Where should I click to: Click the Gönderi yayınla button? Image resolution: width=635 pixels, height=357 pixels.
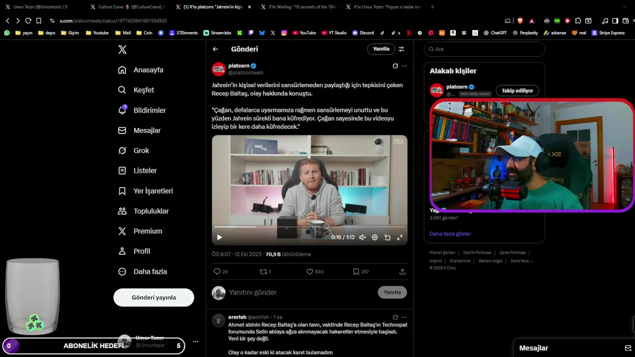(154, 297)
